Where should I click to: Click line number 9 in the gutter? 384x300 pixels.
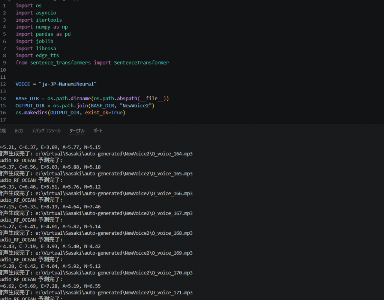[4, 63]
